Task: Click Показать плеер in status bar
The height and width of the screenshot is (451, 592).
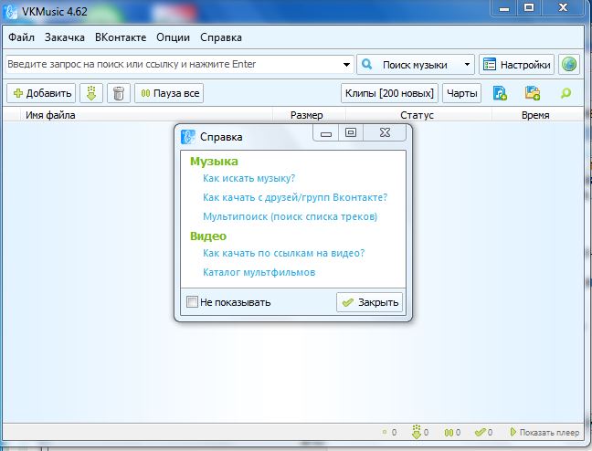Action: pyautogui.click(x=544, y=433)
